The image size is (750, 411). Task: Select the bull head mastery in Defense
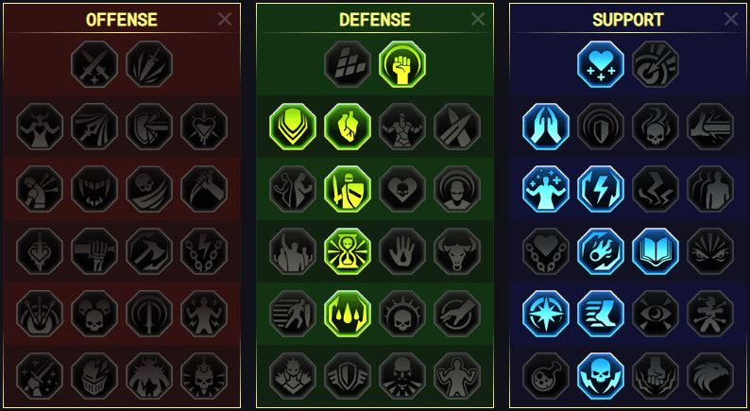point(457,251)
